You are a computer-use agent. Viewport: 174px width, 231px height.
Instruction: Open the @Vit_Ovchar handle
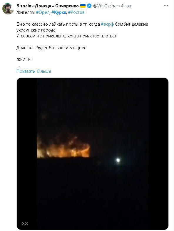106,6
